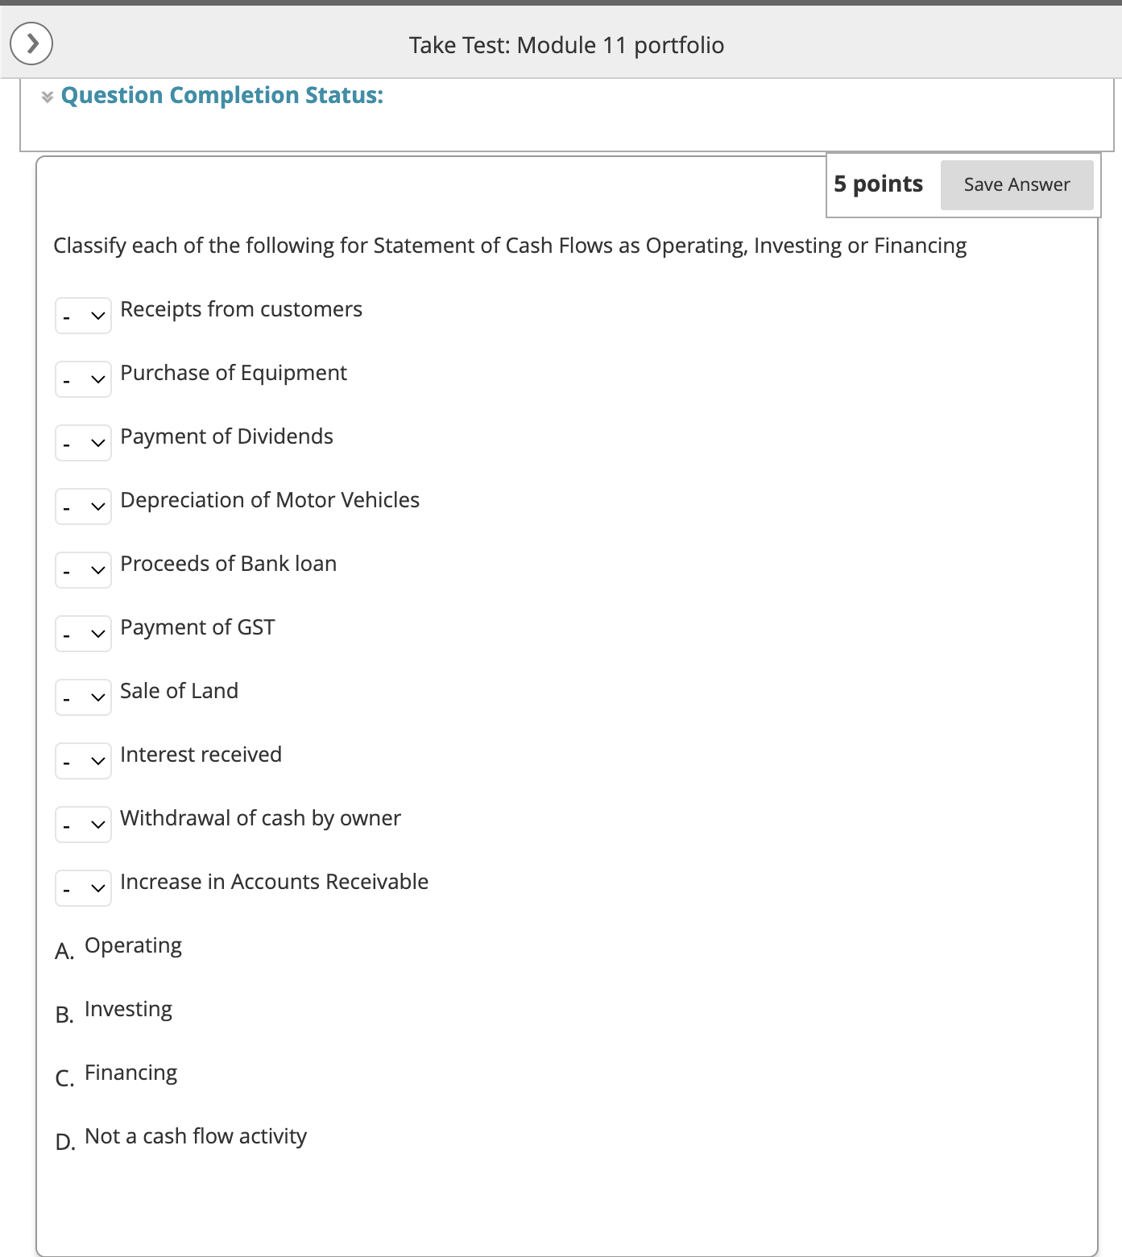Select option D Not a cash flow activity
This screenshot has width=1122, height=1257.
[x=194, y=1135]
